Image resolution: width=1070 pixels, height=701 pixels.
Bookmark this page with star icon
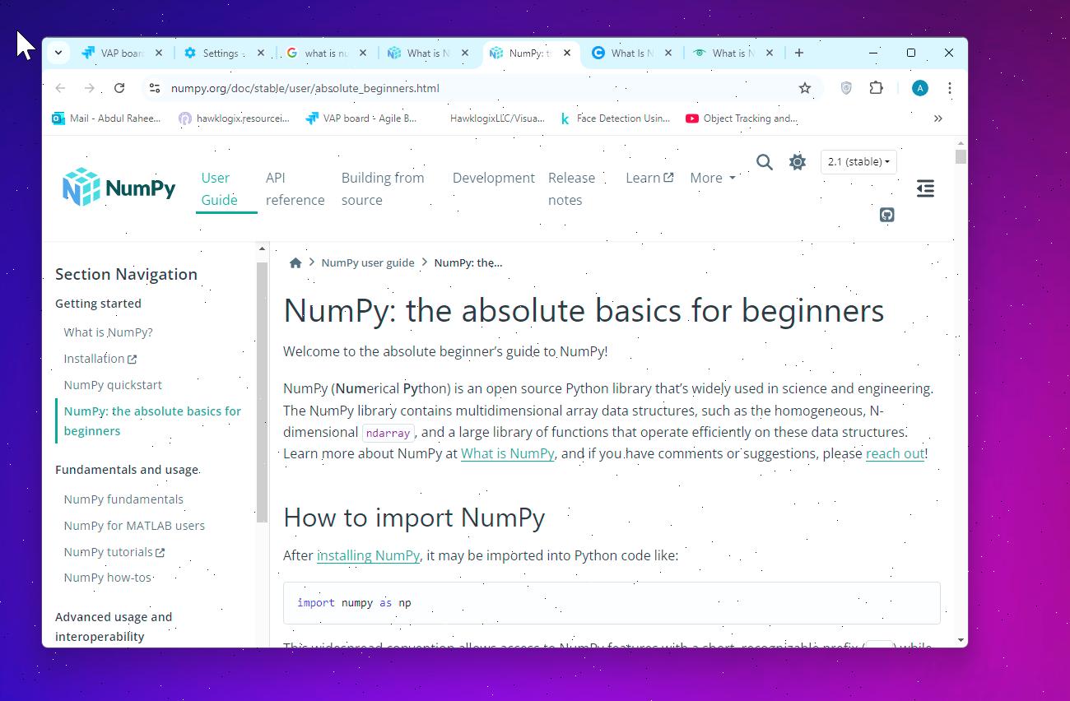[x=805, y=88]
